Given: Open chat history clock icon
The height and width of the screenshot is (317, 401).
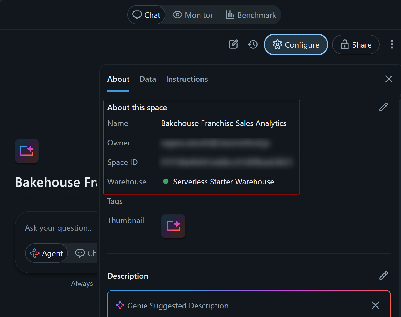Looking at the screenshot, I should coord(253,44).
